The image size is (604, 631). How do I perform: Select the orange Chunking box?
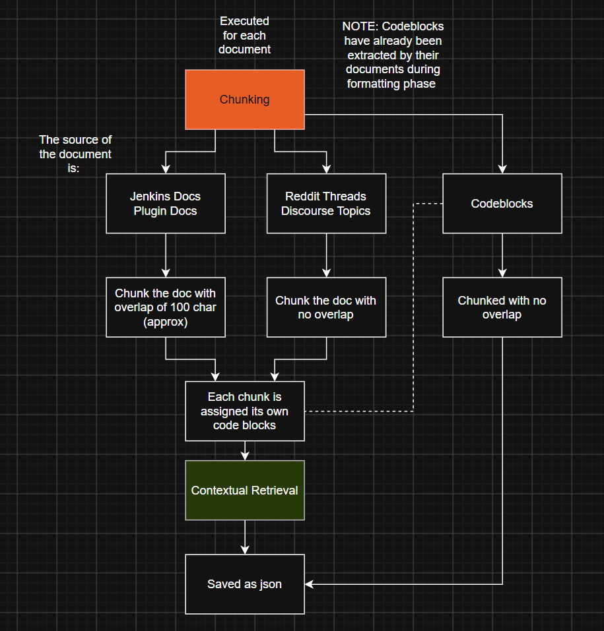(x=245, y=100)
